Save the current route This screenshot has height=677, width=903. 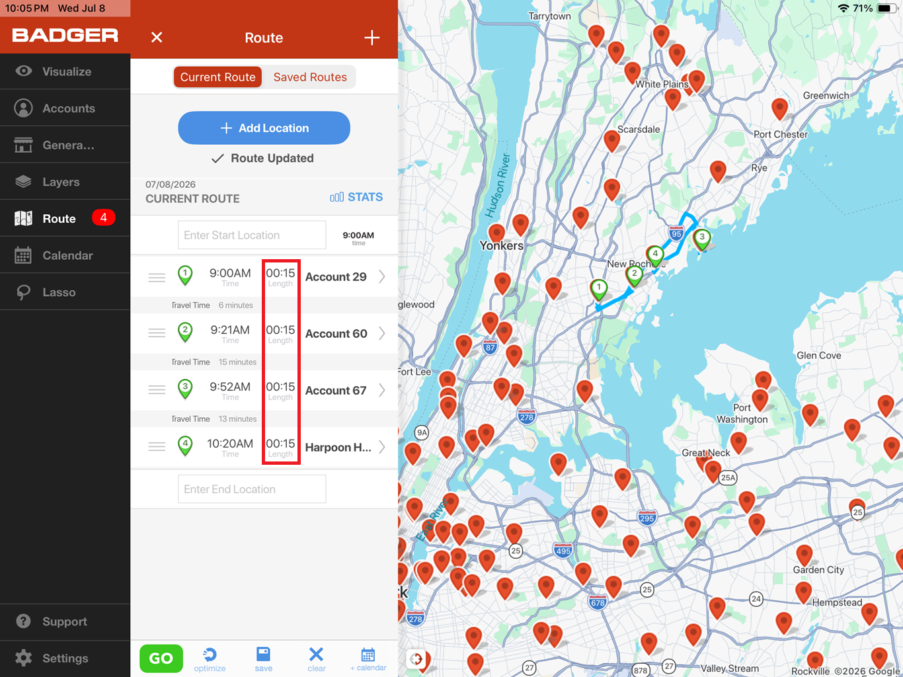[x=263, y=659]
